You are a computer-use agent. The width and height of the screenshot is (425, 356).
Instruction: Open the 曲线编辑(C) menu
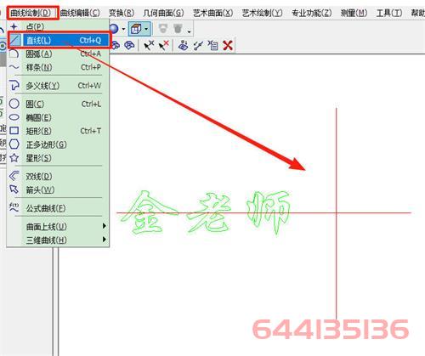coord(80,13)
